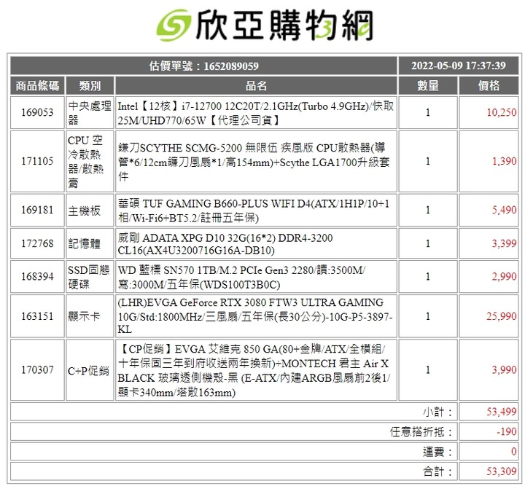Click the C+P促銷 category cell
This screenshot has width=525, height=486.
[90, 370]
